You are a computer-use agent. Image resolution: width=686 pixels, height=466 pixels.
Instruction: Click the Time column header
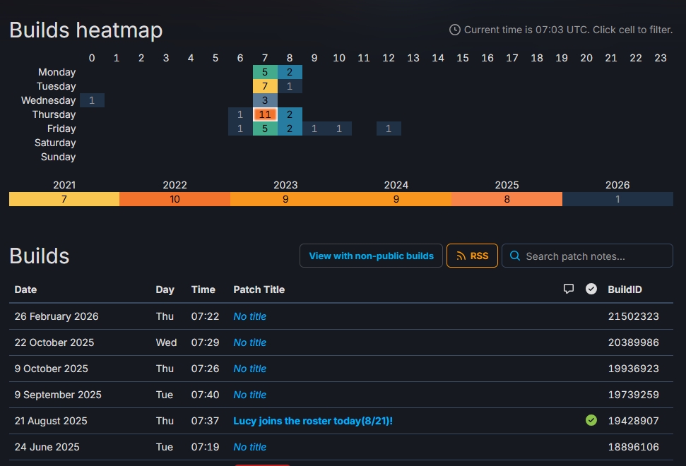click(203, 289)
